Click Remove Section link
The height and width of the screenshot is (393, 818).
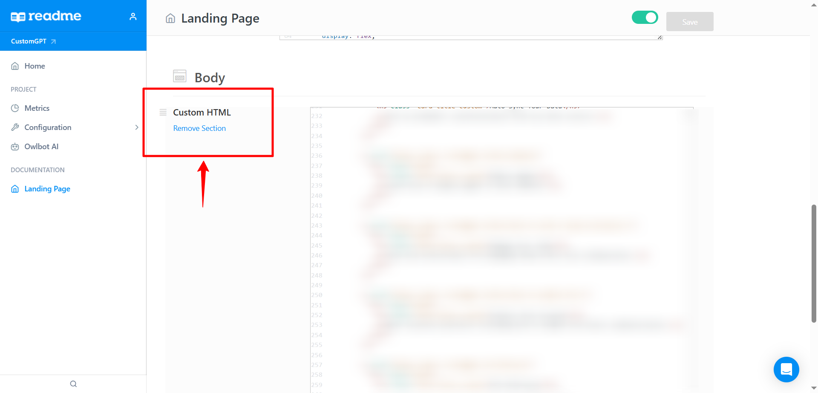tap(199, 128)
